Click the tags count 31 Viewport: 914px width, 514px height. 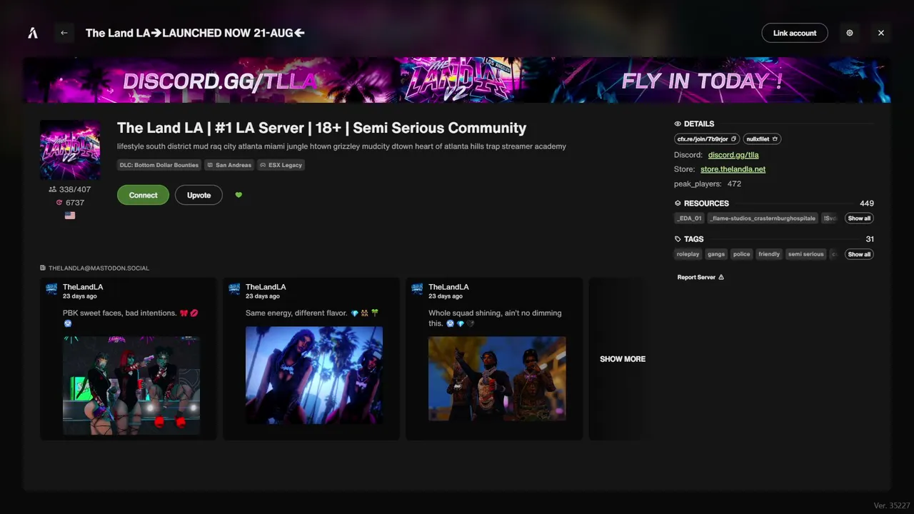(870, 239)
